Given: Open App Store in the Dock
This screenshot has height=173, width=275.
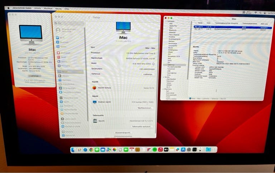Looking at the screenshot, I should pyautogui.click(x=183, y=150).
